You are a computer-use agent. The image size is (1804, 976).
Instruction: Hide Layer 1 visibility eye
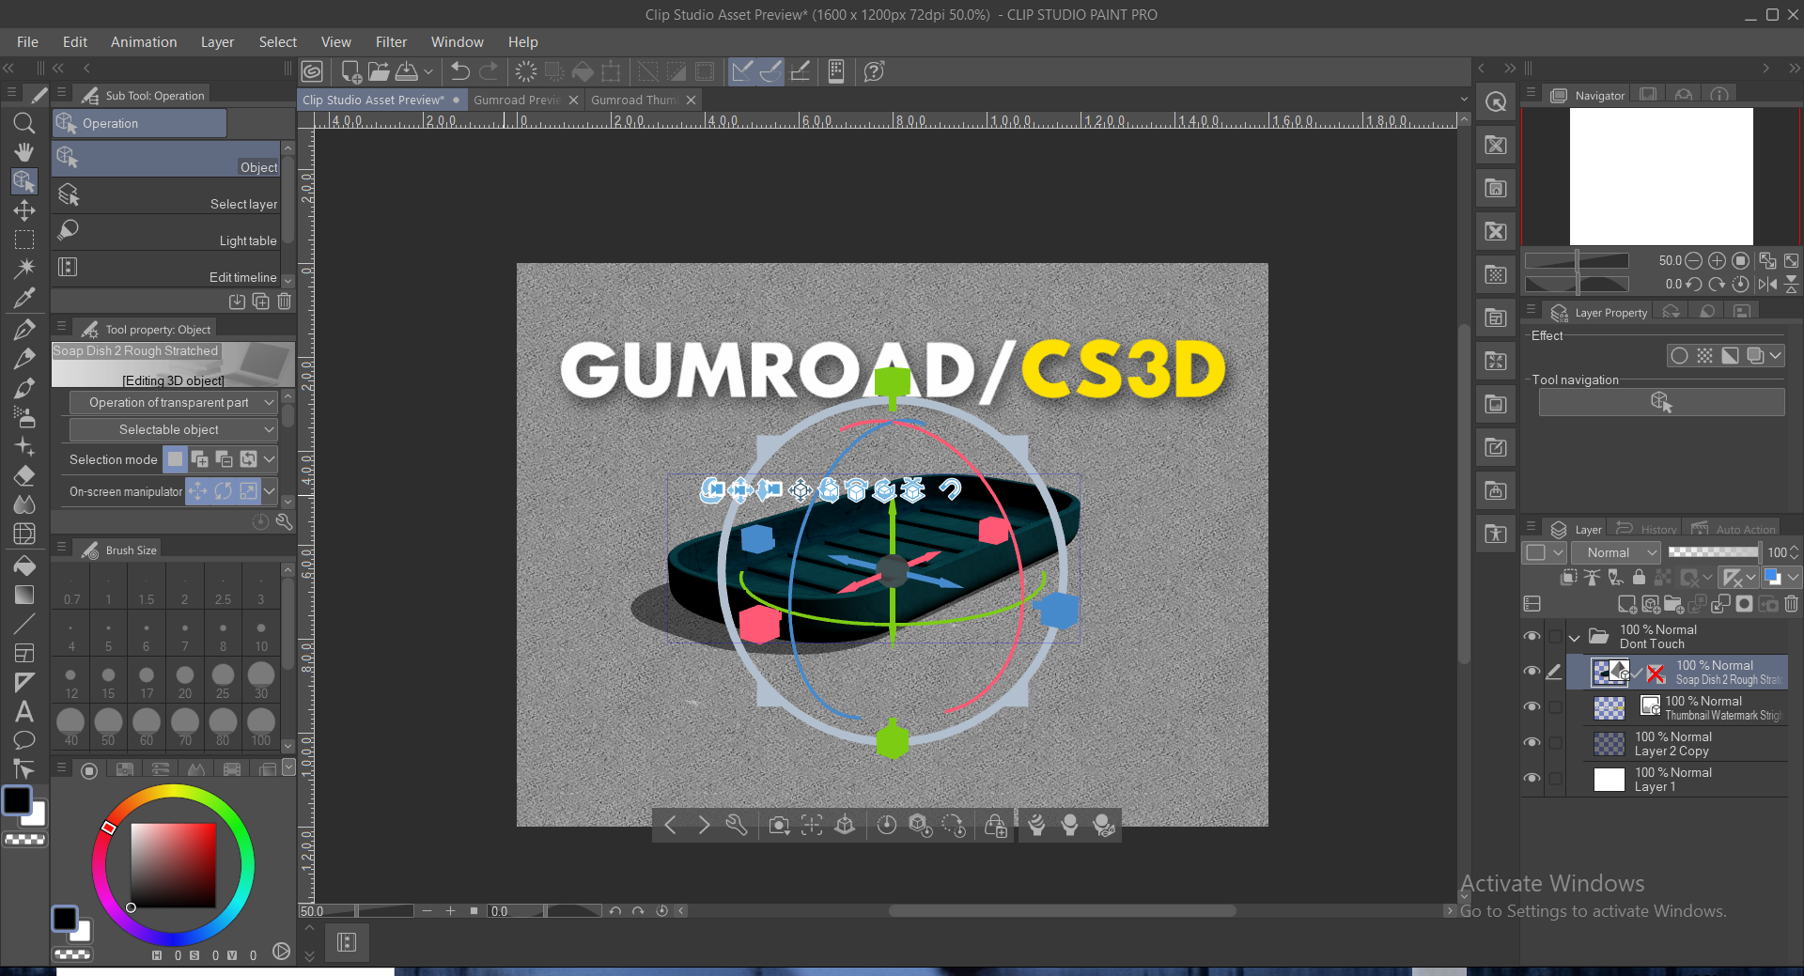tap(1532, 779)
